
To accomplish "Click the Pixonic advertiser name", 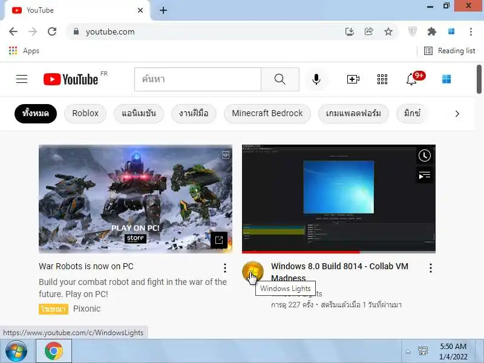I will click(x=87, y=309).
